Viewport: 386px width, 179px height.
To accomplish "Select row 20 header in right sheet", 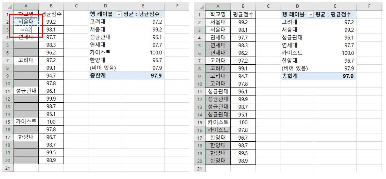I will pyautogui.click(x=200, y=161).
